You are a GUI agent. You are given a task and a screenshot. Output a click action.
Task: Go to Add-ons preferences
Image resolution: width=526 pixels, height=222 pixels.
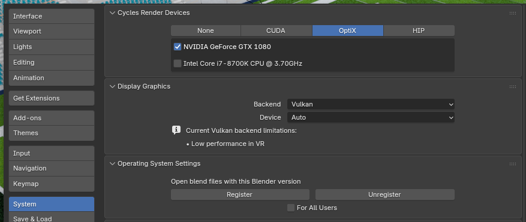coord(52,118)
